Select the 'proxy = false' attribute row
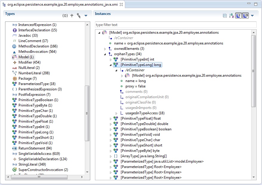Screen dimensions: 262x185 pyautogui.click(x=136, y=86)
